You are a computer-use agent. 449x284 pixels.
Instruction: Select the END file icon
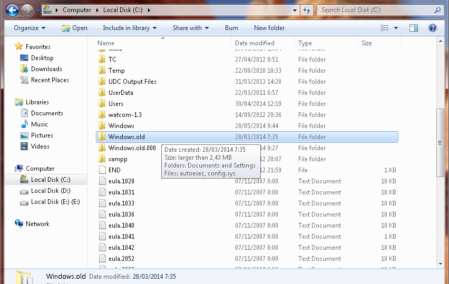point(102,170)
